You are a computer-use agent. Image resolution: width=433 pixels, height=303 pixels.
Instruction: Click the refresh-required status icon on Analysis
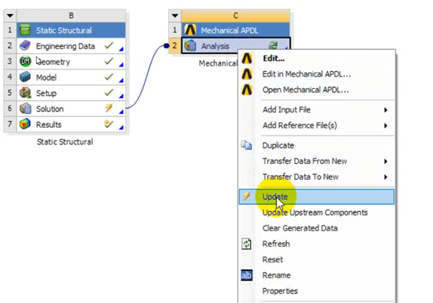click(x=273, y=45)
